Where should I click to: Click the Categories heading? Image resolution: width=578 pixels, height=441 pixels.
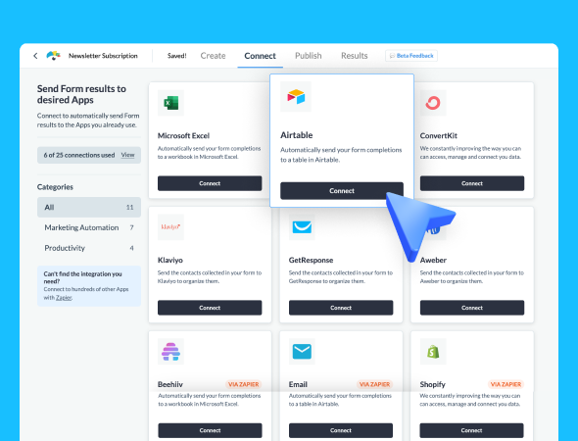(55, 187)
